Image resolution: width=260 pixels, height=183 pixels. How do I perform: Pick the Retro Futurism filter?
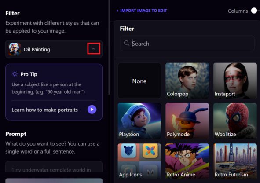(x=235, y=161)
